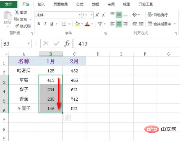Decrease font size with small A
Screen dimensions: 180x141
[x=104, y=15]
